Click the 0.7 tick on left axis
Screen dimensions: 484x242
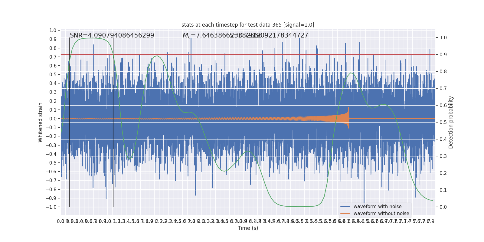point(53,57)
